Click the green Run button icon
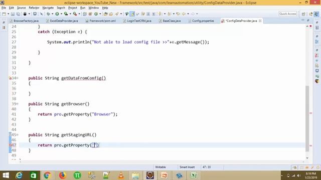This screenshot has width=321, height=180. tap(57, 14)
